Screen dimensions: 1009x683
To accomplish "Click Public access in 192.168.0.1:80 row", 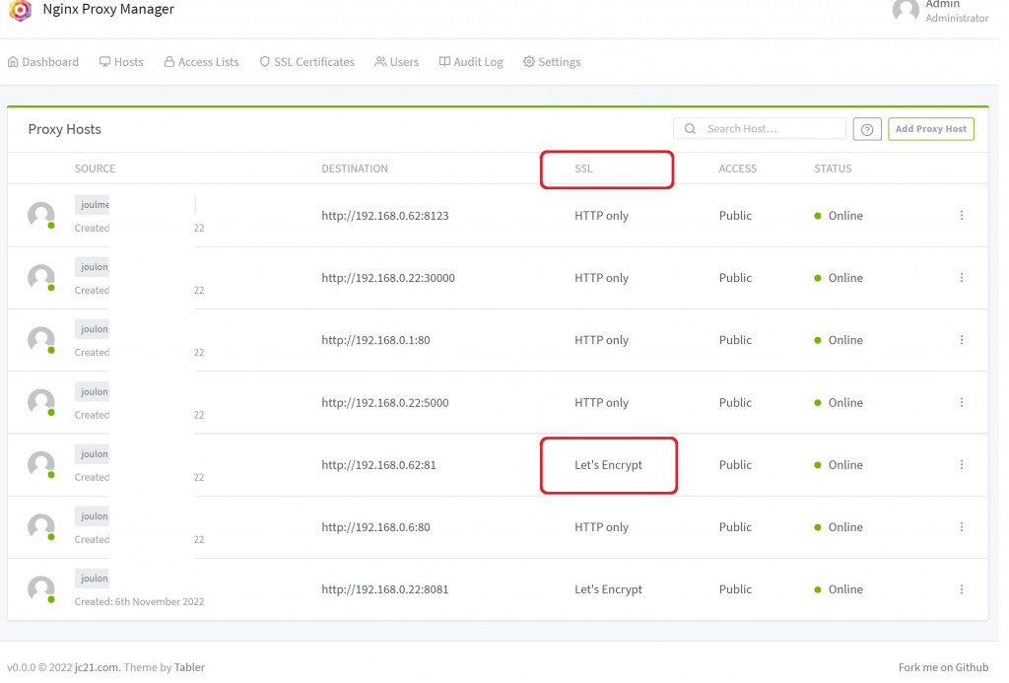I will click(x=735, y=340).
